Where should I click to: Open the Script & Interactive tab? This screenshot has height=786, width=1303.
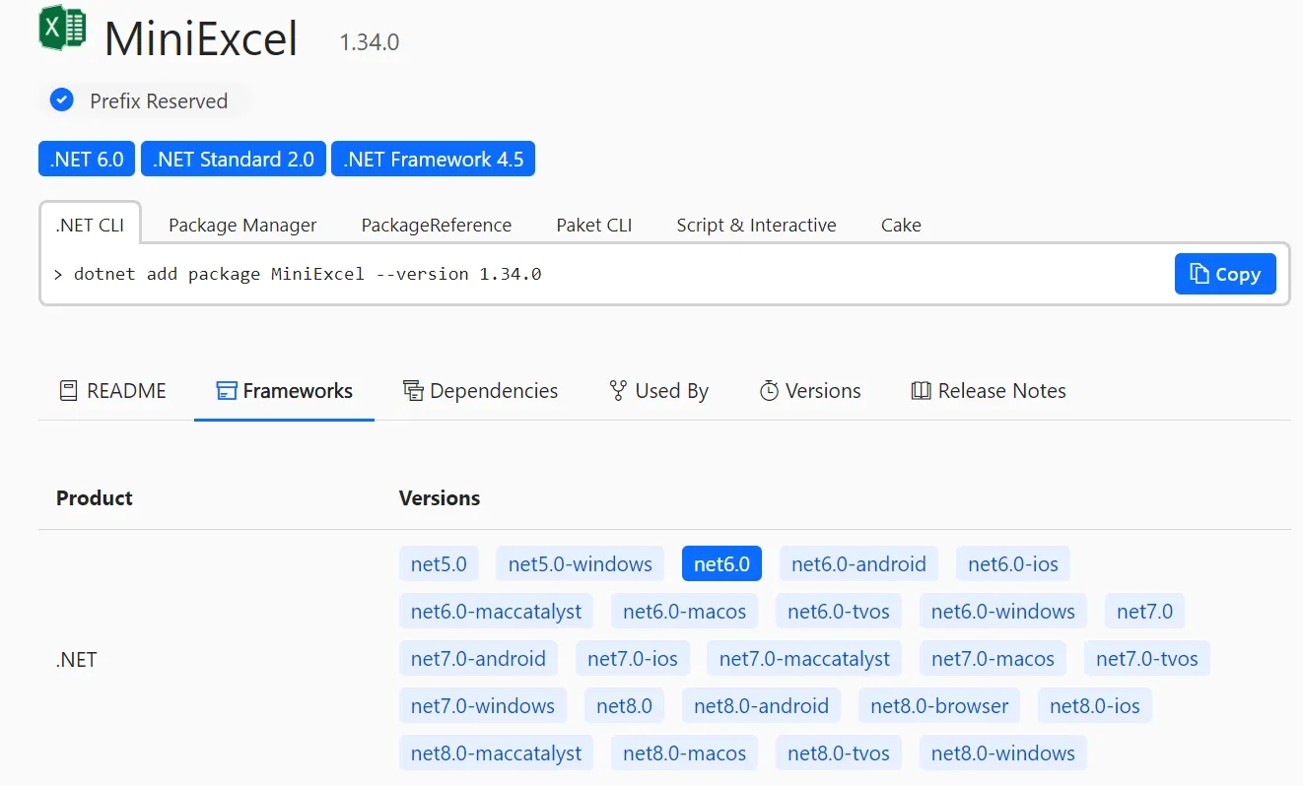[756, 225]
